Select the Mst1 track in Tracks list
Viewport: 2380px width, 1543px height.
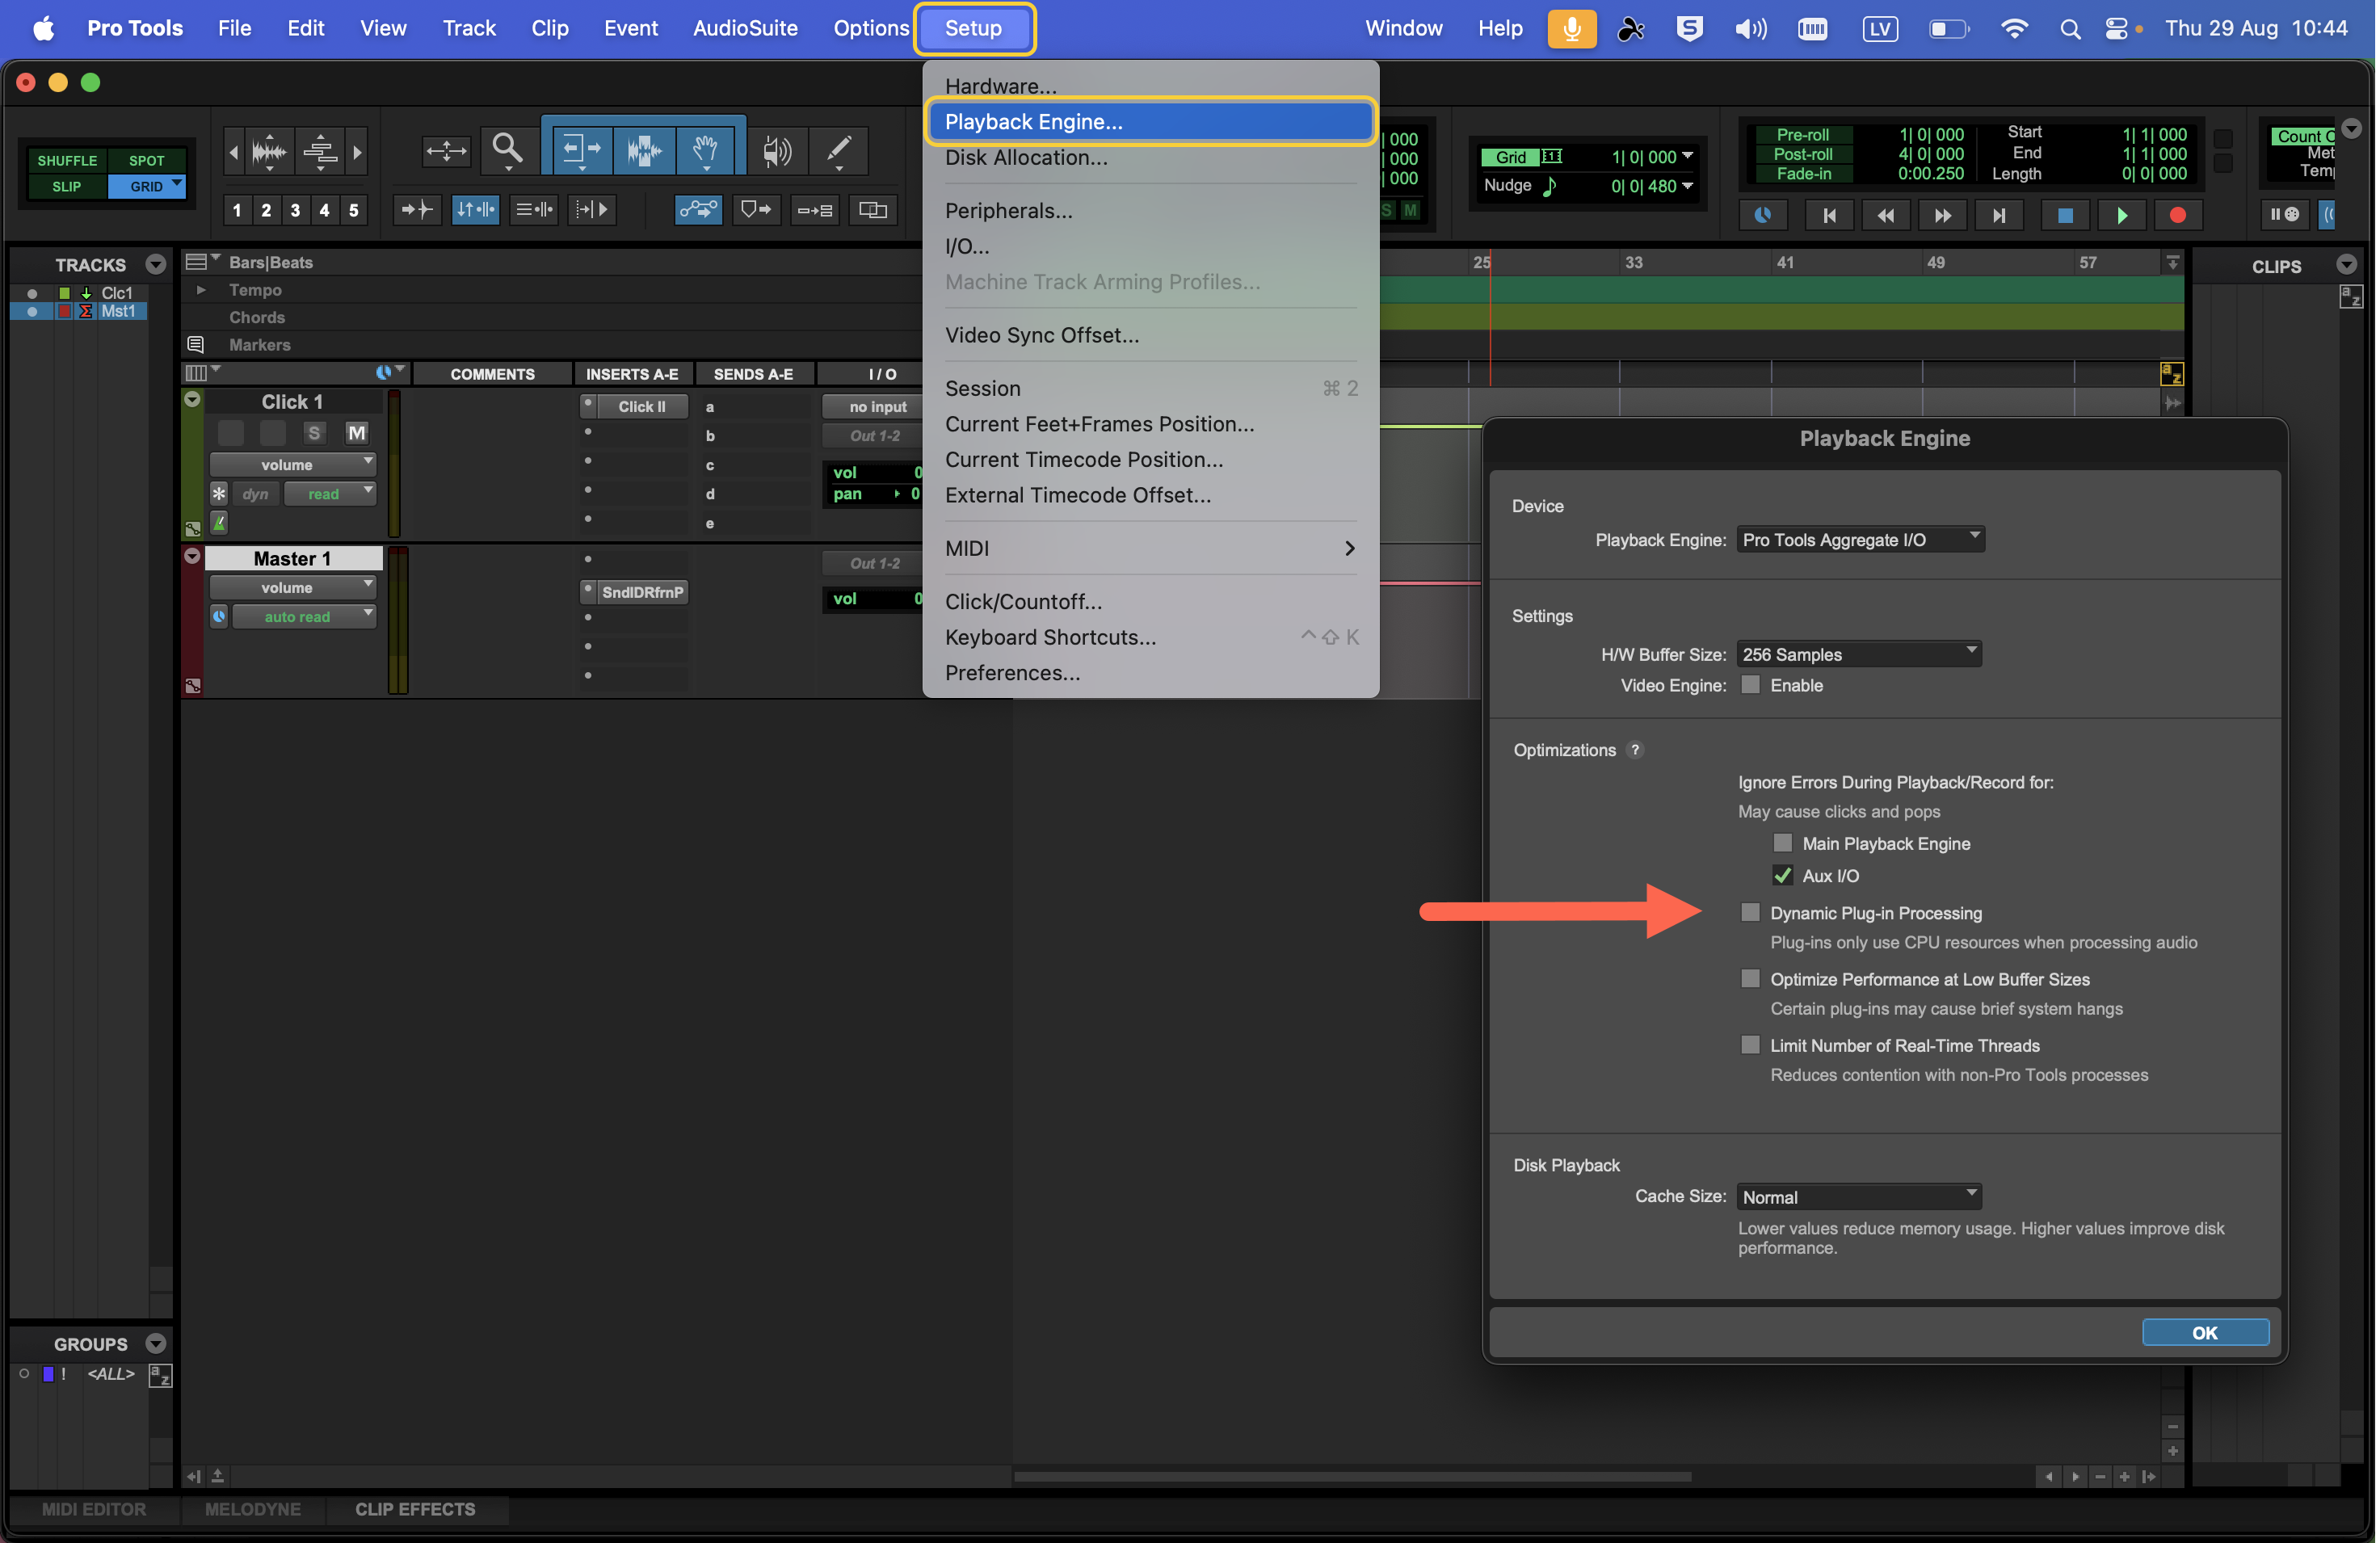[118, 311]
